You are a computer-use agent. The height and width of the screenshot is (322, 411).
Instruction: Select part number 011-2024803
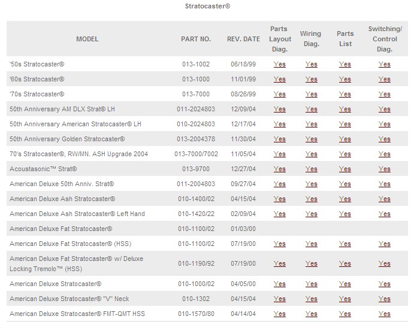click(x=196, y=109)
